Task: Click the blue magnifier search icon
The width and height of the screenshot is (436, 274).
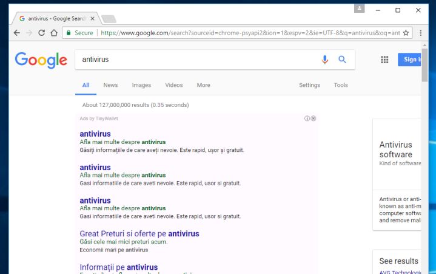Action: click(342, 60)
